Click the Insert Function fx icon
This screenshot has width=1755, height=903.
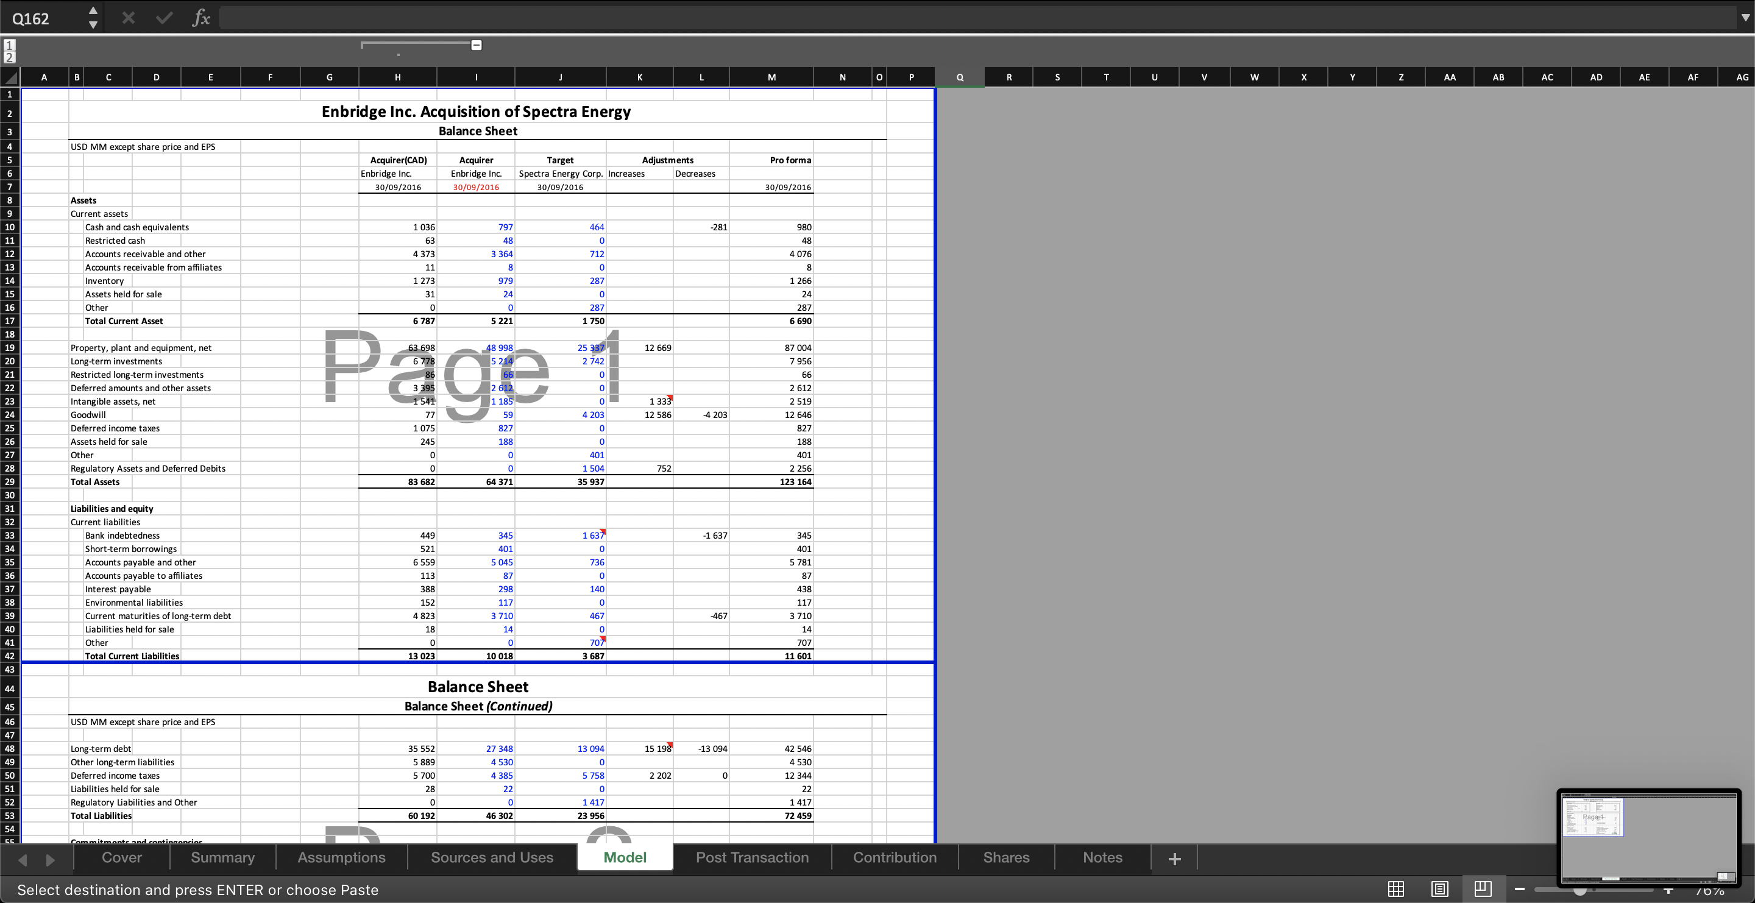point(201,18)
